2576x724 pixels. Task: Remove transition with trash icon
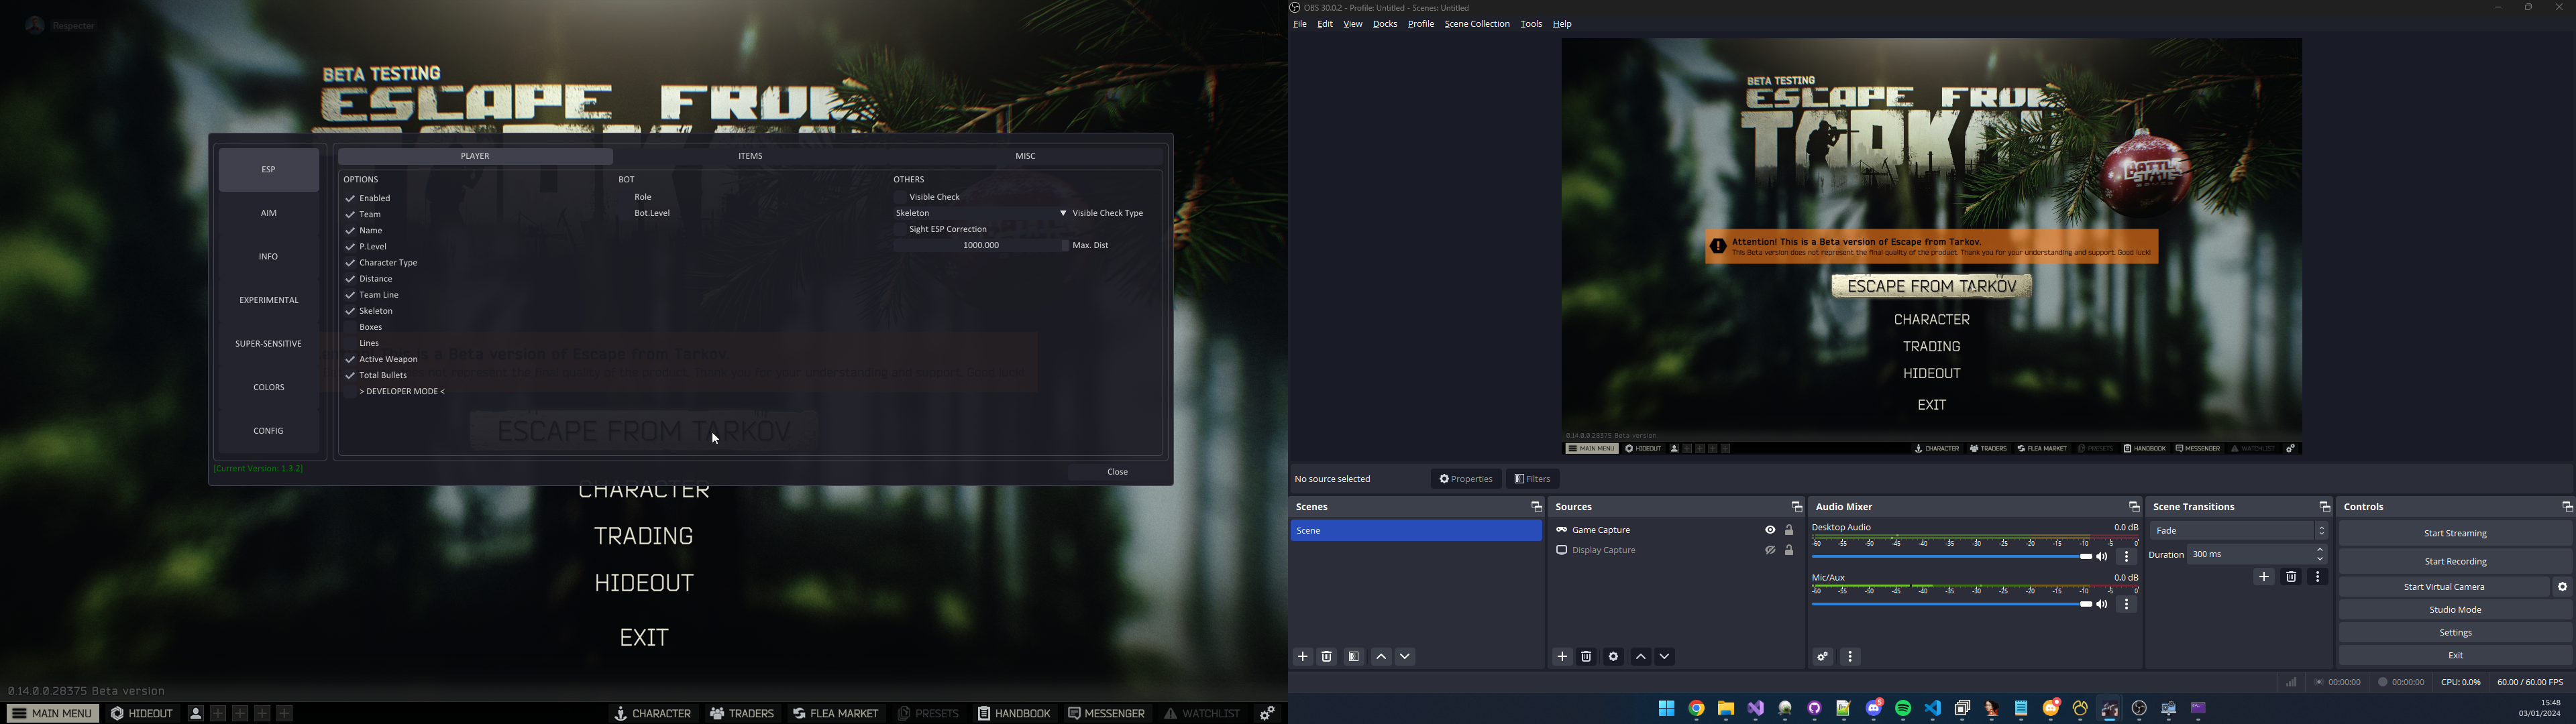coord(2291,577)
